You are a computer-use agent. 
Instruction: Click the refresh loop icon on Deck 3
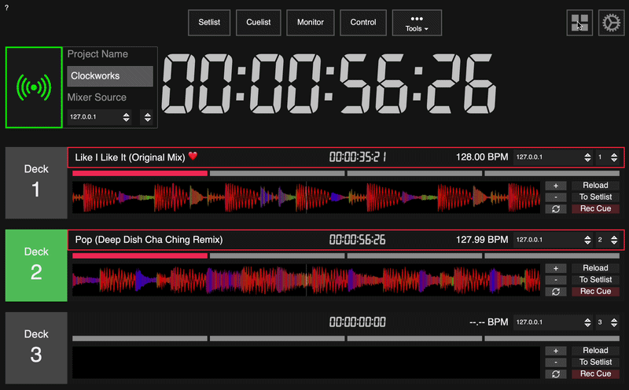(x=556, y=374)
